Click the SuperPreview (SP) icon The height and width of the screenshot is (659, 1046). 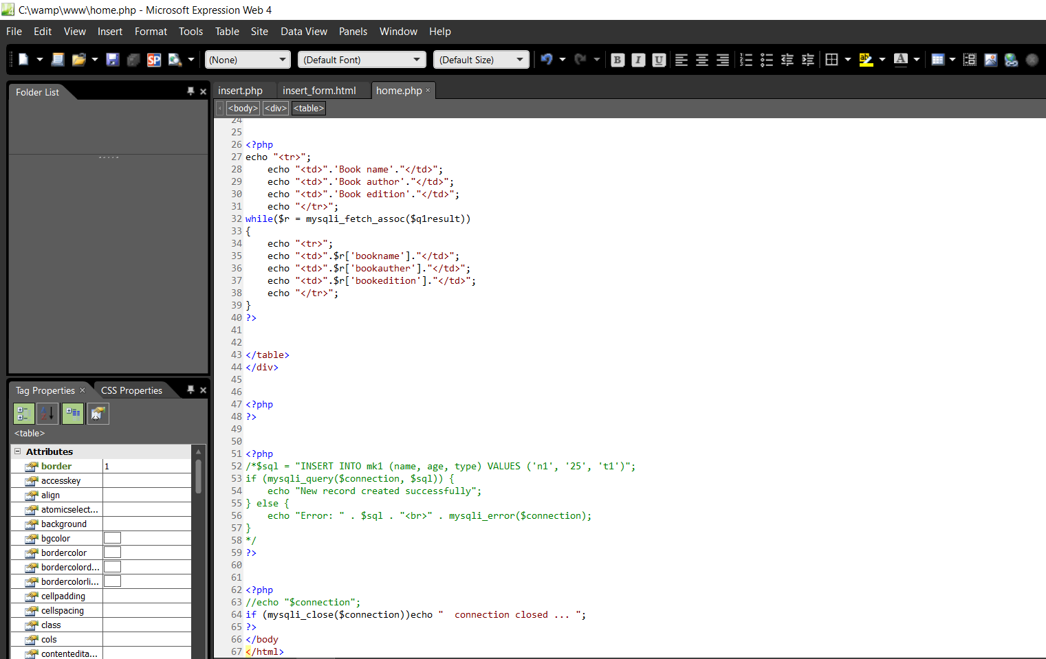[154, 60]
